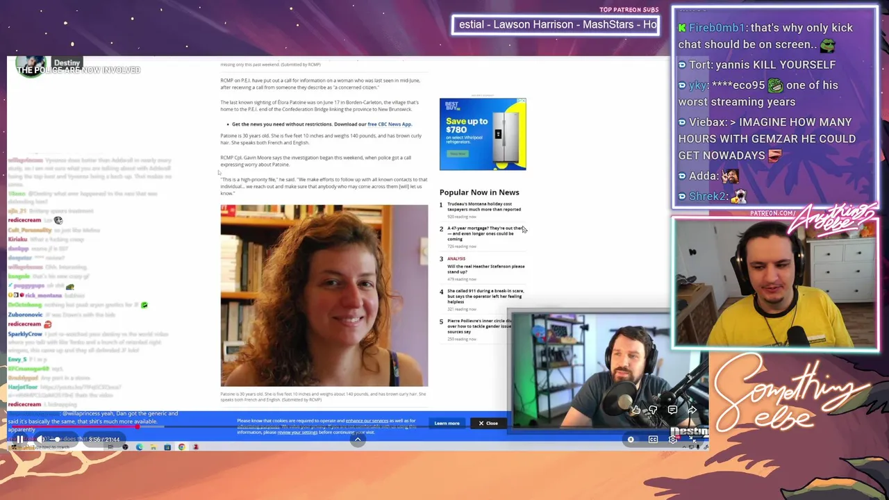
Task: Close the cookie notice banner
Action: pos(488,423)
